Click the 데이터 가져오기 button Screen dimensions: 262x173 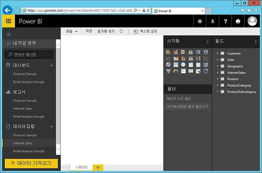(31, 163)
